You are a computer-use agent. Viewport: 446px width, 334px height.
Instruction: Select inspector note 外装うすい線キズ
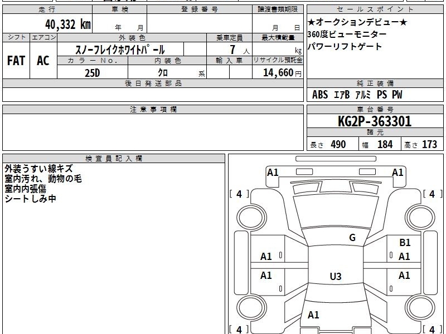(x=39, y=169)
